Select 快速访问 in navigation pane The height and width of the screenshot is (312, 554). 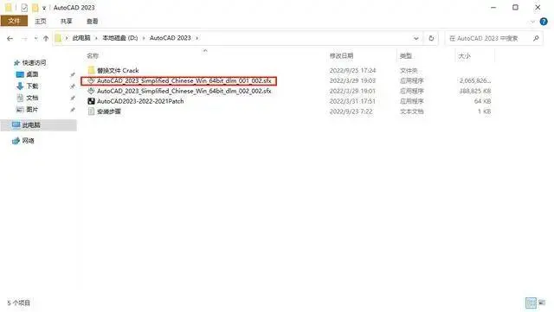34,62
